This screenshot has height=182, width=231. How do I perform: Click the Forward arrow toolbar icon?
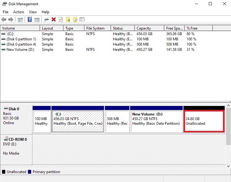(x=11, y=19)
